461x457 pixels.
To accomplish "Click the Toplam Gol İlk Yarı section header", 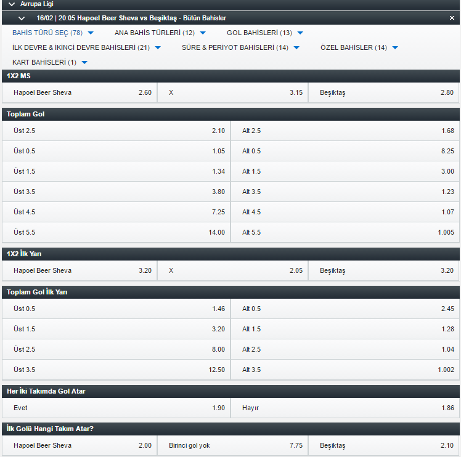I will (230, 292).
